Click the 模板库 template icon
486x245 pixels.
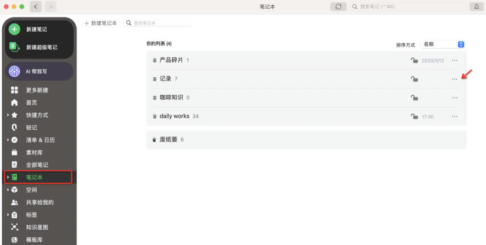click(14, 239)
